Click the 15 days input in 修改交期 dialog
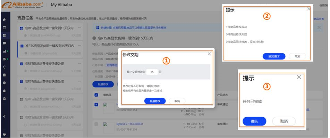330x138 pixels. pyautogui.click(x=152, y=72)
